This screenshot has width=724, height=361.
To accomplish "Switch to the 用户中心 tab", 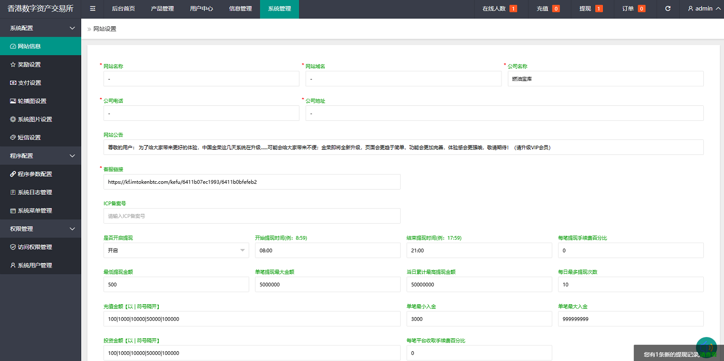I will [x=201, y=9].
